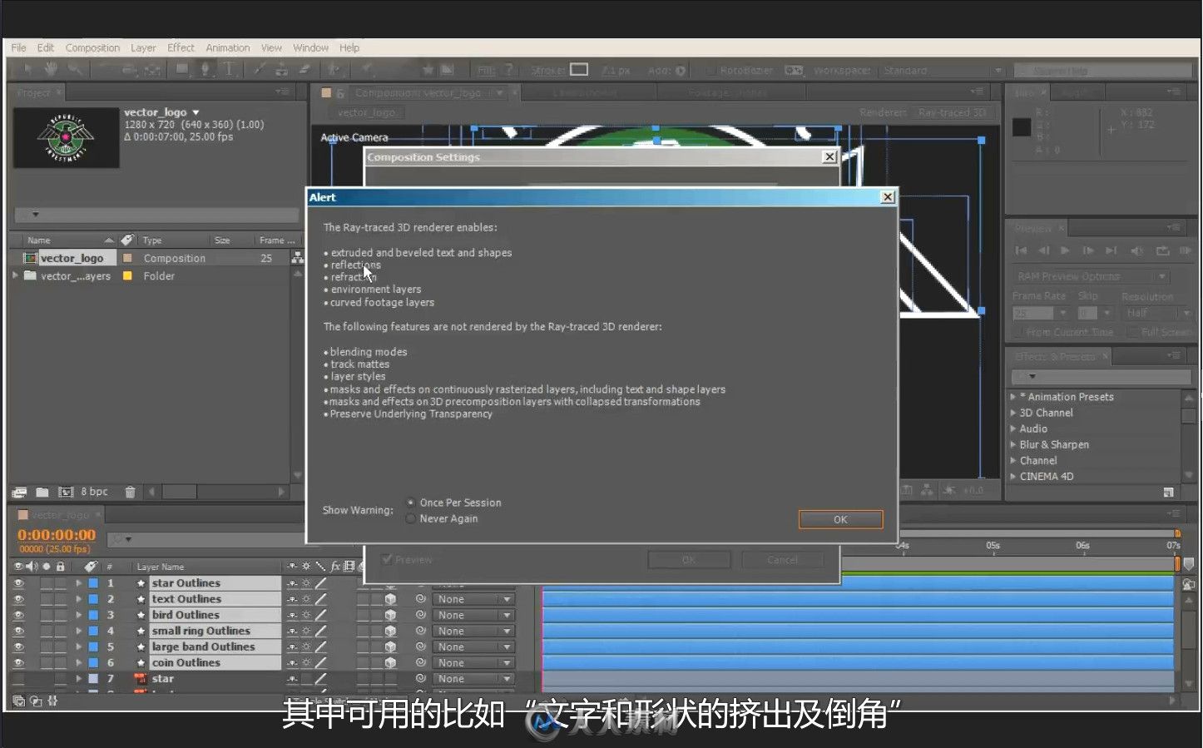Select the Hand tool
Screen dimensions: 1203x748
click(x=51, y=69)
